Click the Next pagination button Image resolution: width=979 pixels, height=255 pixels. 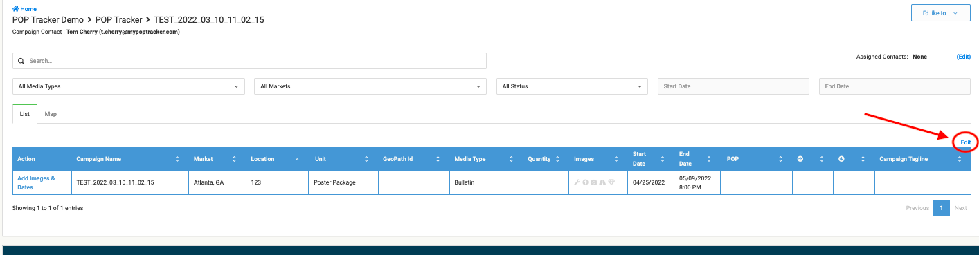(x=960, y=208)
